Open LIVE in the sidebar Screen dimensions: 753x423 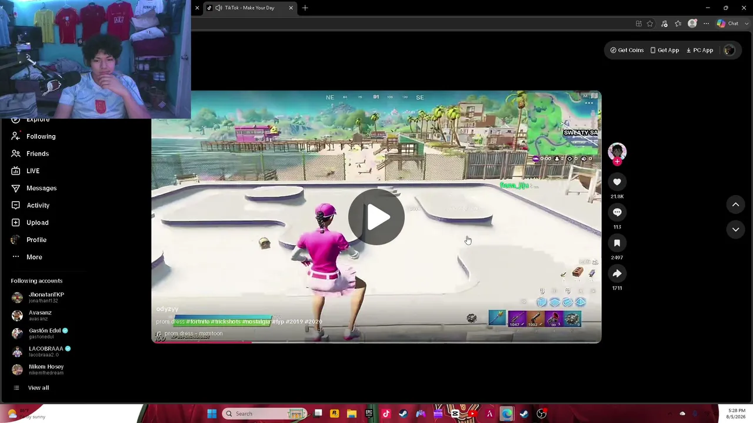pos(25,171)
